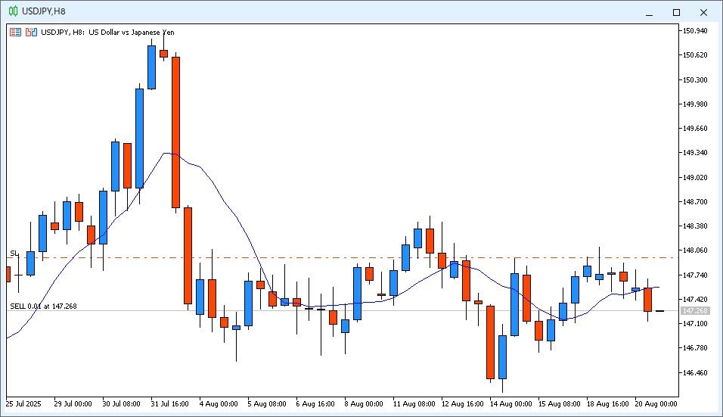Screen dimensions: 723x417
Task: Click the chart title 'US Dollar vs Japanese Yen'
Action: 133,32
